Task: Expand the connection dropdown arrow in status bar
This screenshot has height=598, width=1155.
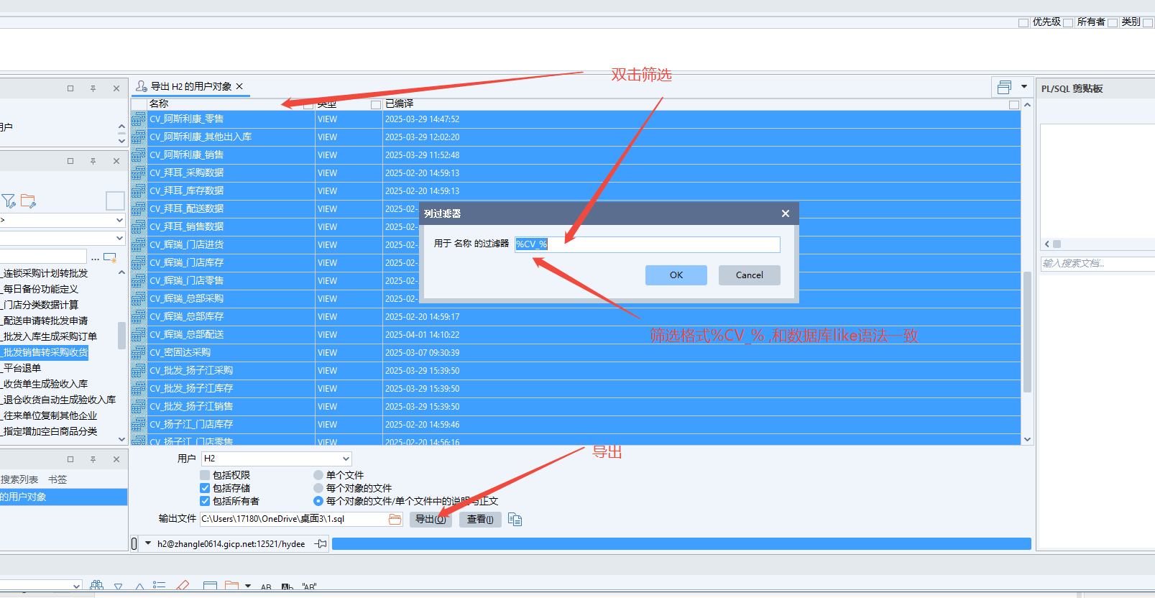Action: [148, 543]
